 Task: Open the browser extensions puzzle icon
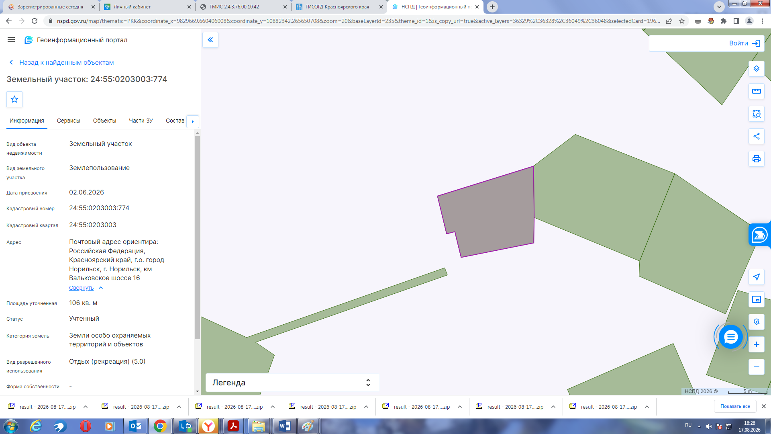coord(724,21)
